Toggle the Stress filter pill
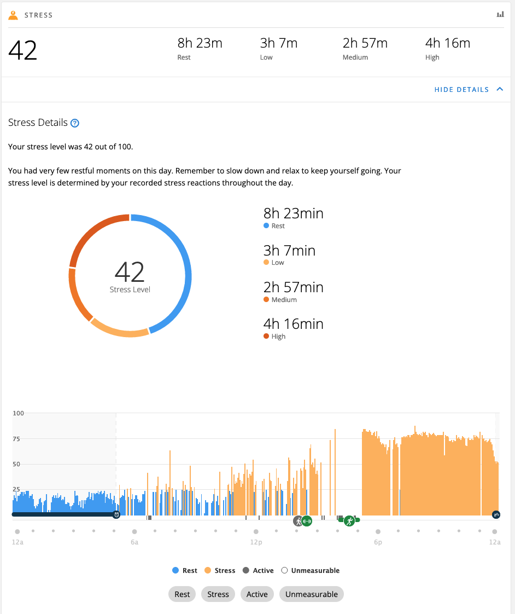 tap(218, 594)
